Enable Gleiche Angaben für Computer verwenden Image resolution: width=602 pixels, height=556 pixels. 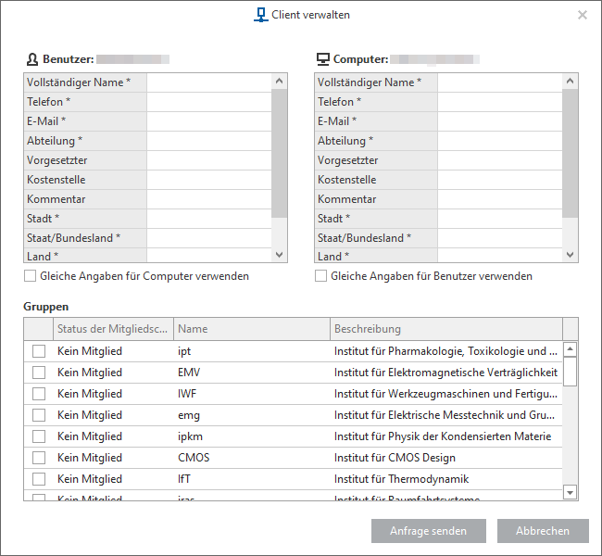point(31,276)
